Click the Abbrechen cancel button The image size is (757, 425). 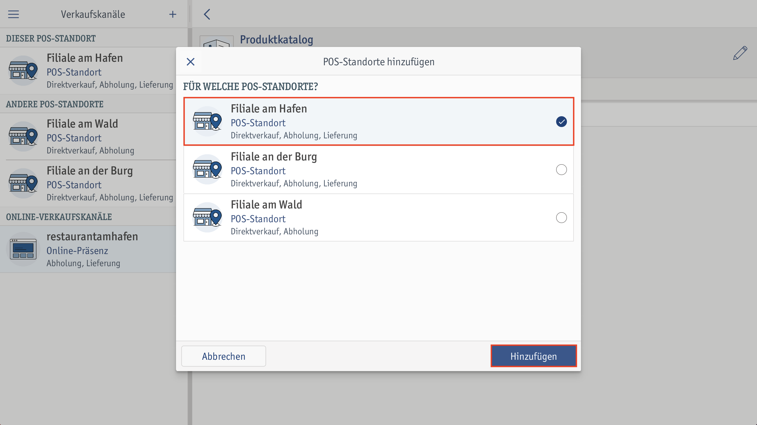(224, 357)
